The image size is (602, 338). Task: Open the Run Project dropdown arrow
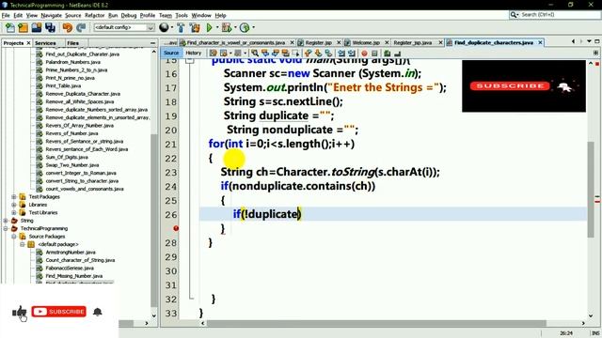217,27
